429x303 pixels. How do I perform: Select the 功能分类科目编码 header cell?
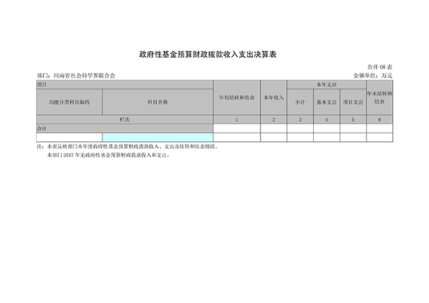[69, 102]
